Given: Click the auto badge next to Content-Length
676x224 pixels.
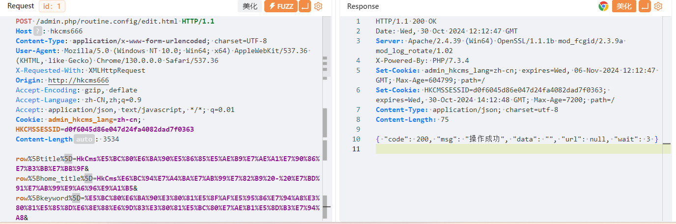Looking at the screenshot, I should (x=84, y=140).
